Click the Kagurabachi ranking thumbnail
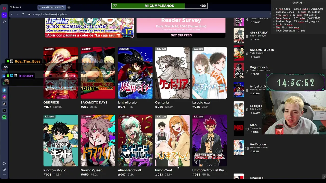326x183 pixels. tap(239, 70)
